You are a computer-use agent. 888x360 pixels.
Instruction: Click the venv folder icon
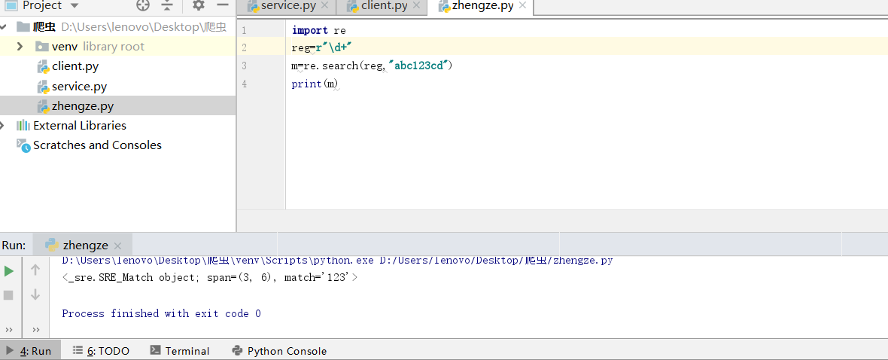(x=42, y=47)
